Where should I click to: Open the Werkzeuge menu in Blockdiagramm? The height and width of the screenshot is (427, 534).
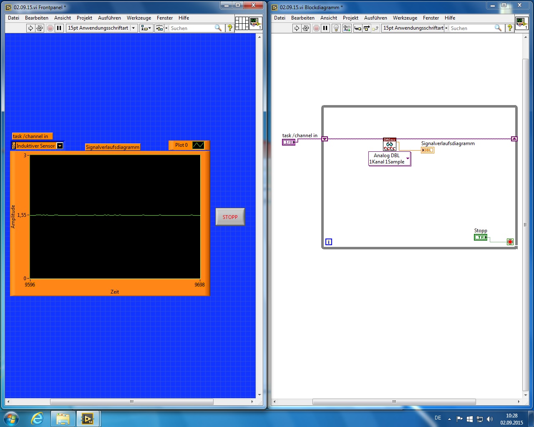405,18
